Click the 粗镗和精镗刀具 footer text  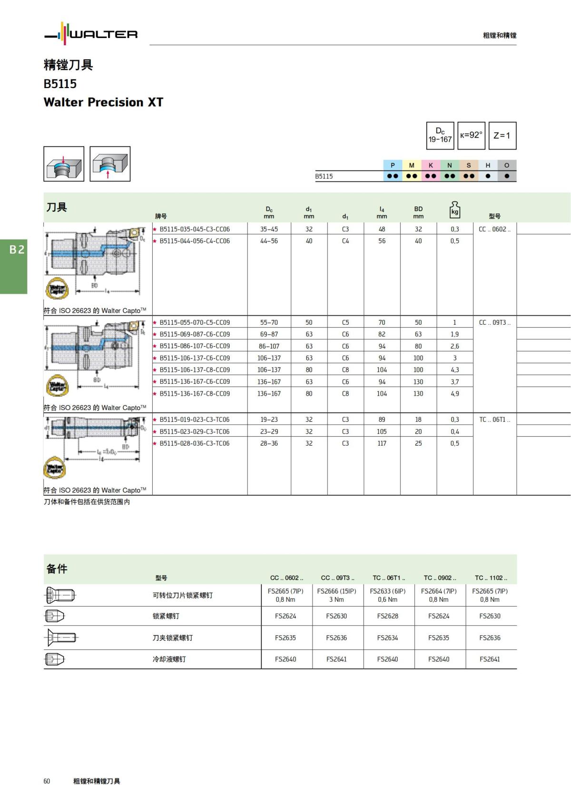click(x=97, y=781)
